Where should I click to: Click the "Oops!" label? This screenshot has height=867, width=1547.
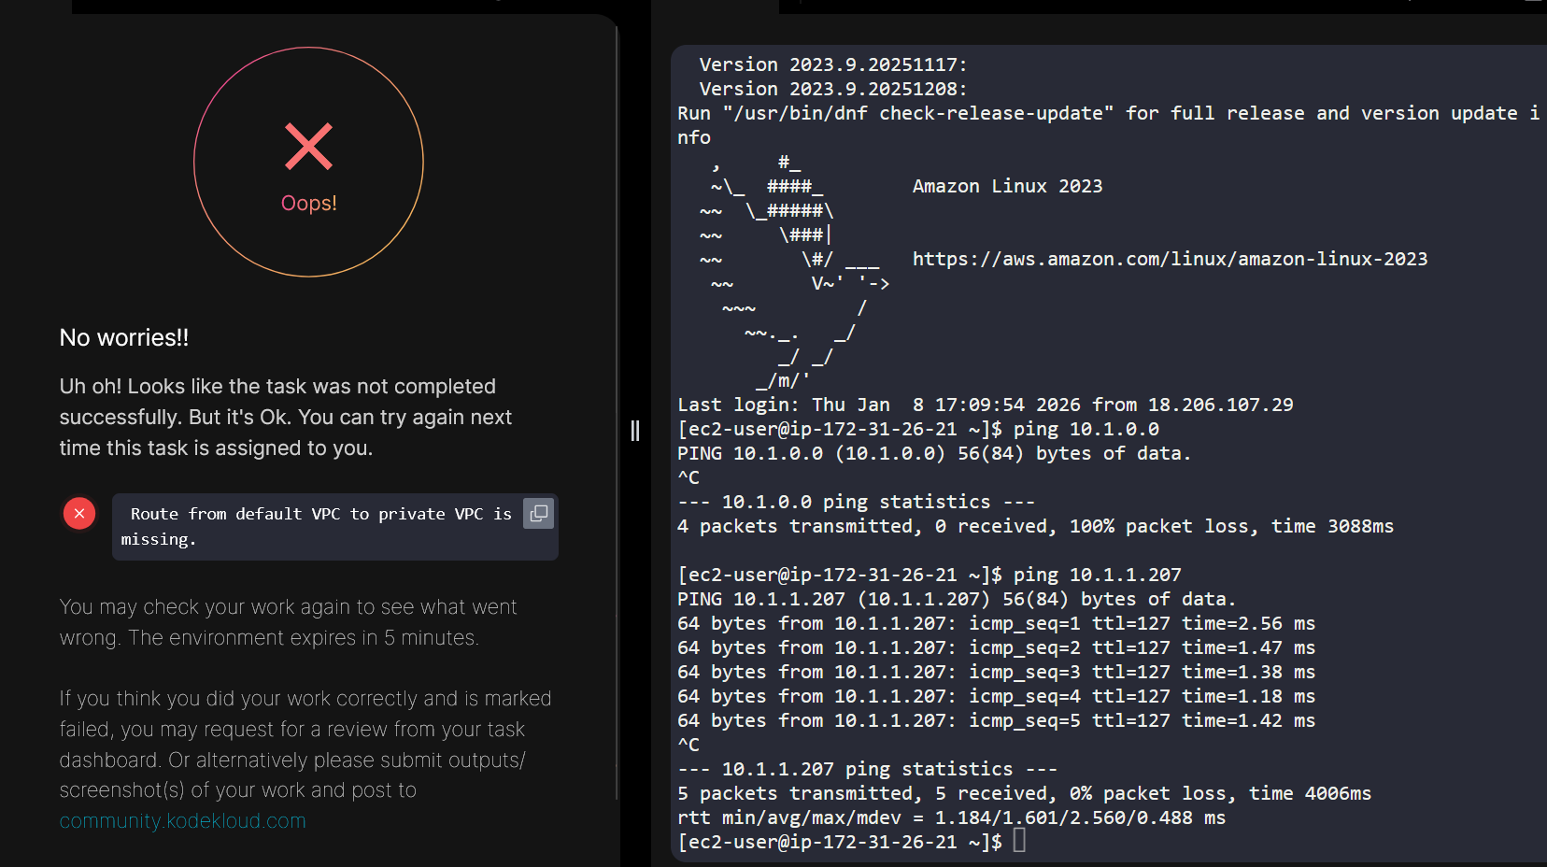pyautogui.click(x=308, y=203)
